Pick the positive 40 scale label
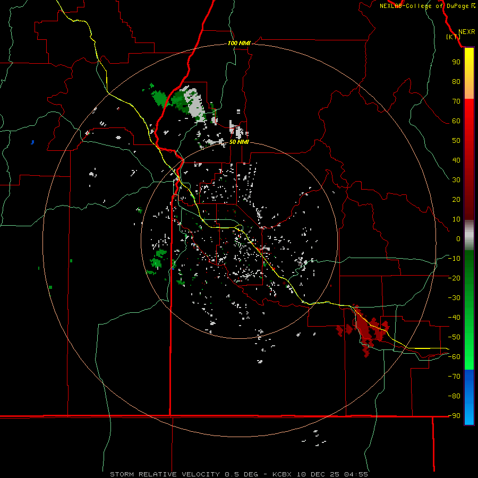 tap(456, 160)
